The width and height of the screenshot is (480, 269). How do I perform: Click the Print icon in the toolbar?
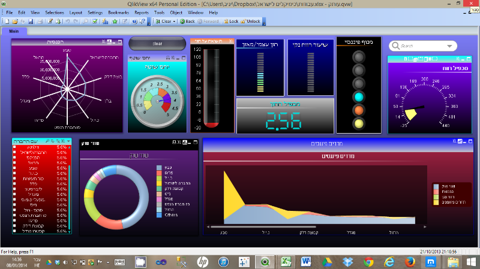click(x=40, y=22)
